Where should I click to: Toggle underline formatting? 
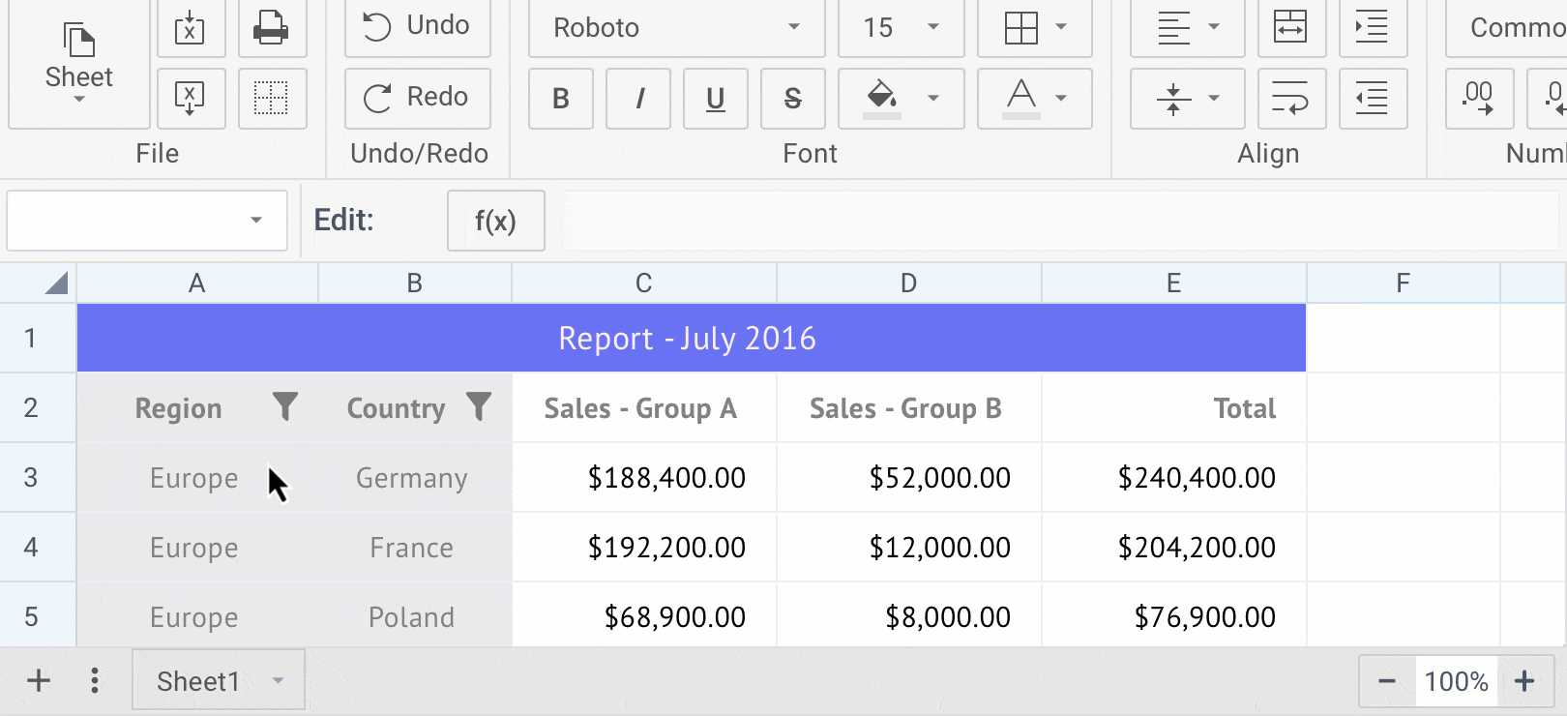click(x=715, y=99)
